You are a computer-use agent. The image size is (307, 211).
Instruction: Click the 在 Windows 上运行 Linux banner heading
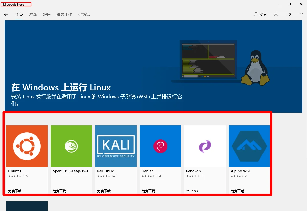[x=61, y=88]
